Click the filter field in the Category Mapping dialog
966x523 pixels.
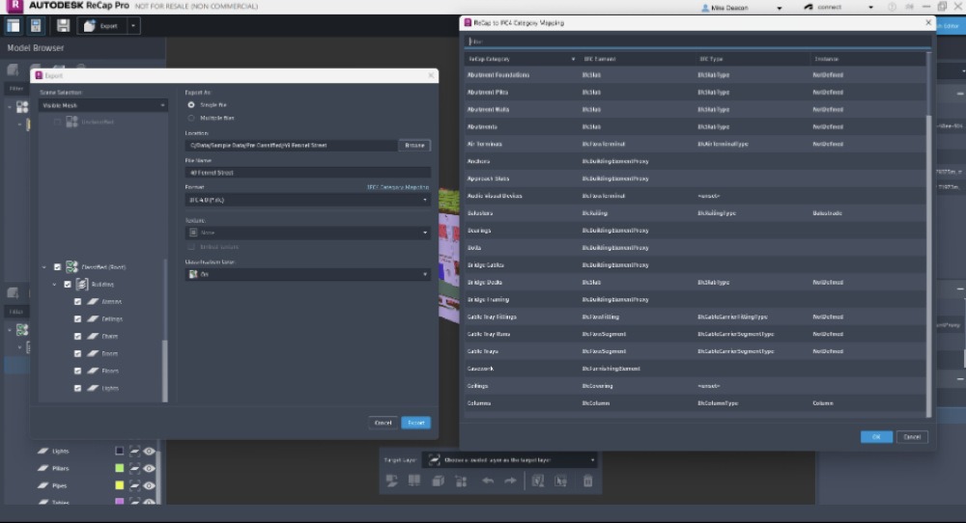coord(697,41)
